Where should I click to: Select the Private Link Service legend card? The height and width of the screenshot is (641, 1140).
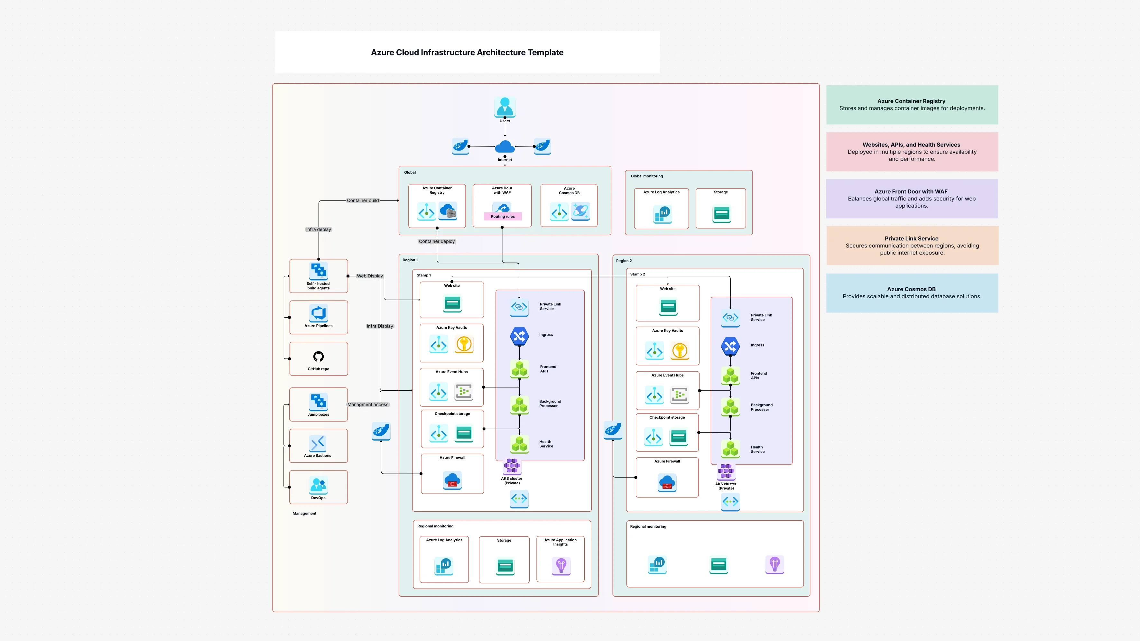912,245
